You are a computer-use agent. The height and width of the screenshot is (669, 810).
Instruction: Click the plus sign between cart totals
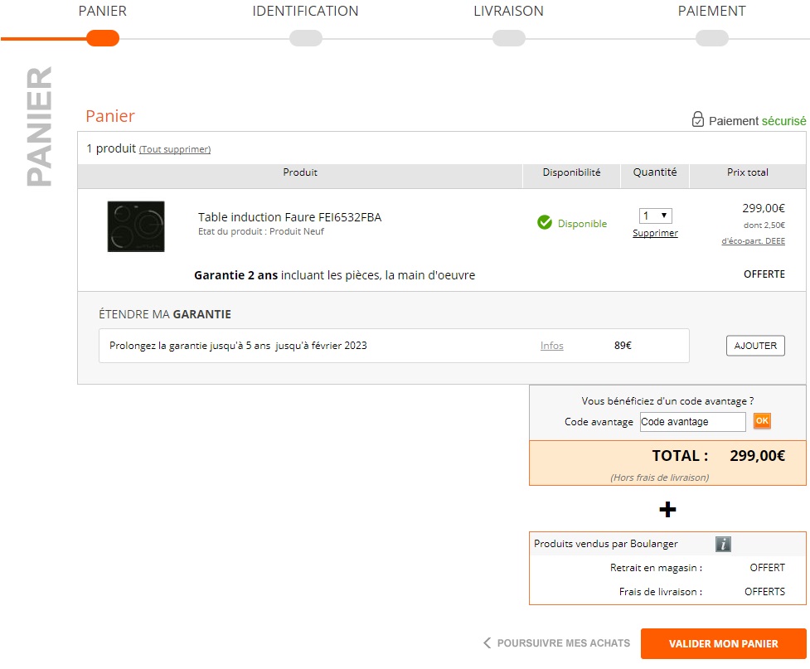click(667, 510)
